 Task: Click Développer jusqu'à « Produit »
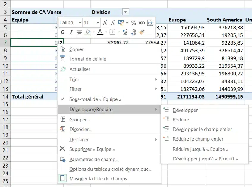point(205,159)
